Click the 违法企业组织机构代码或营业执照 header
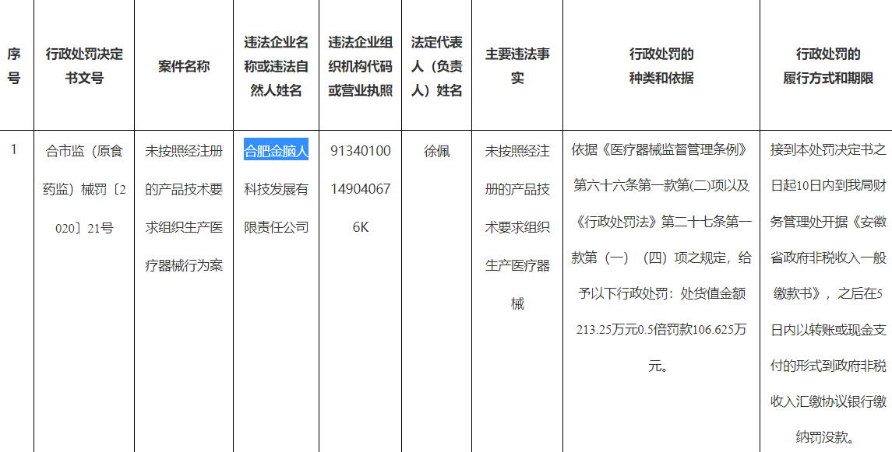 pos(360,66)
